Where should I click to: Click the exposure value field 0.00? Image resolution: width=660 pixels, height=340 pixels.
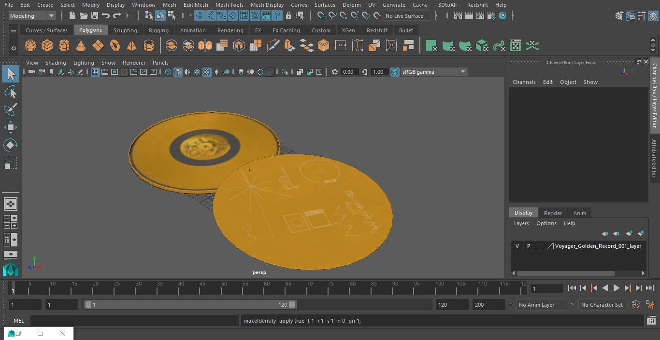[350, 72]
